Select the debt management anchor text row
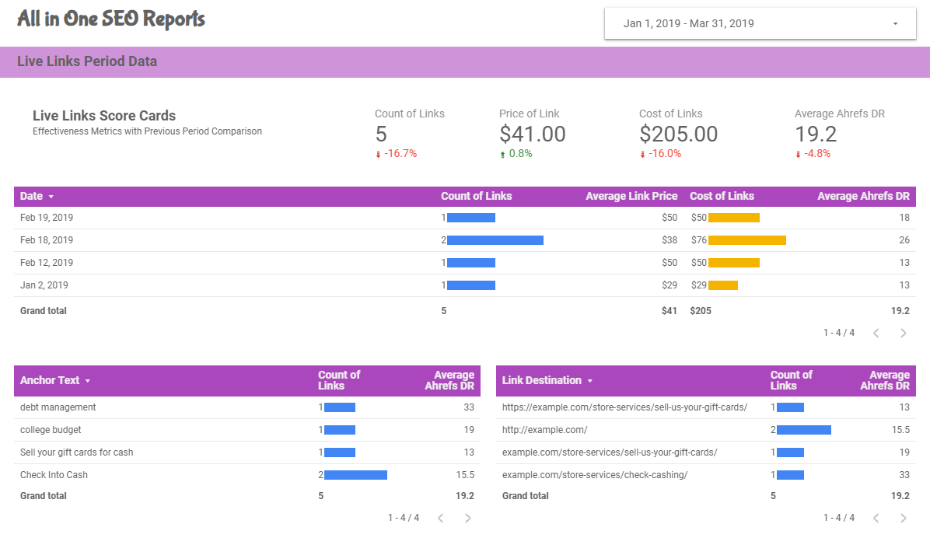The height and width of the screenshot is (545, 930). coord(247,407)
